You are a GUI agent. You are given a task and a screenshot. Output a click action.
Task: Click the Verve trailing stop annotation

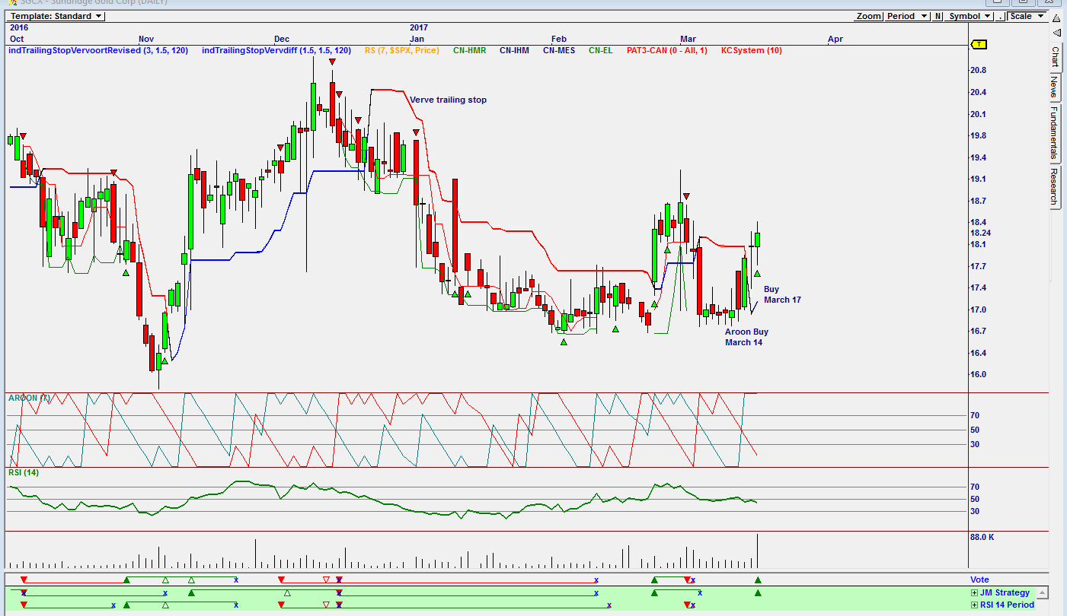click(x=448, y=100)
